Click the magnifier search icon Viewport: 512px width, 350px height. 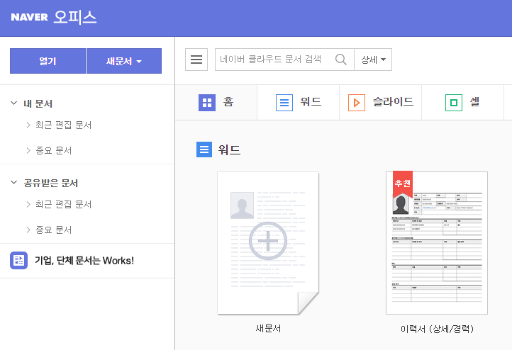click(x=341, y=60)
